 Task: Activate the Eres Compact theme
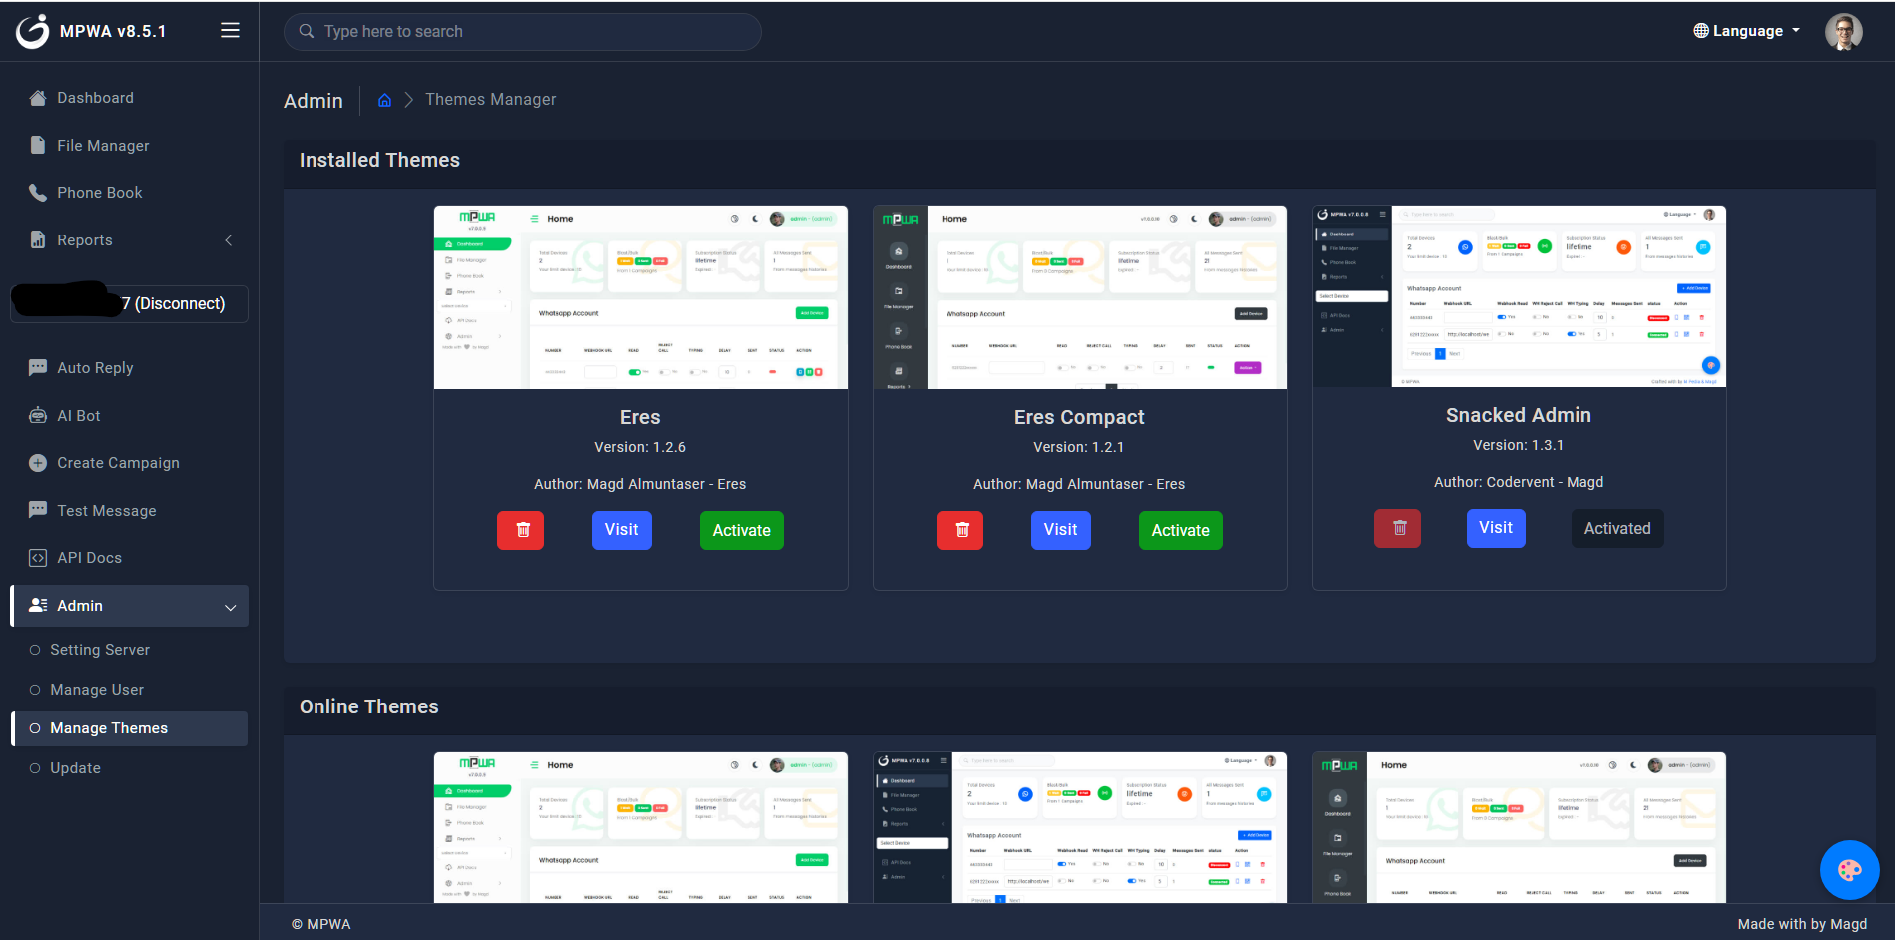click(x=1180, y=530)
